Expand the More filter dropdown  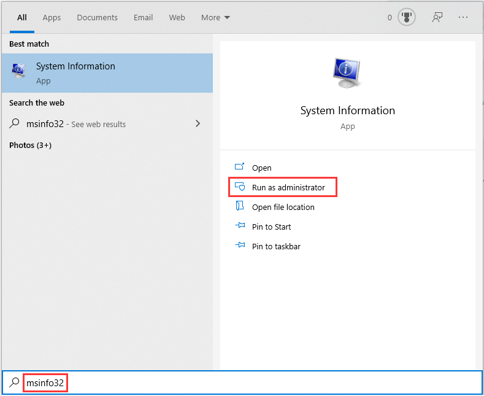(215, 17)
